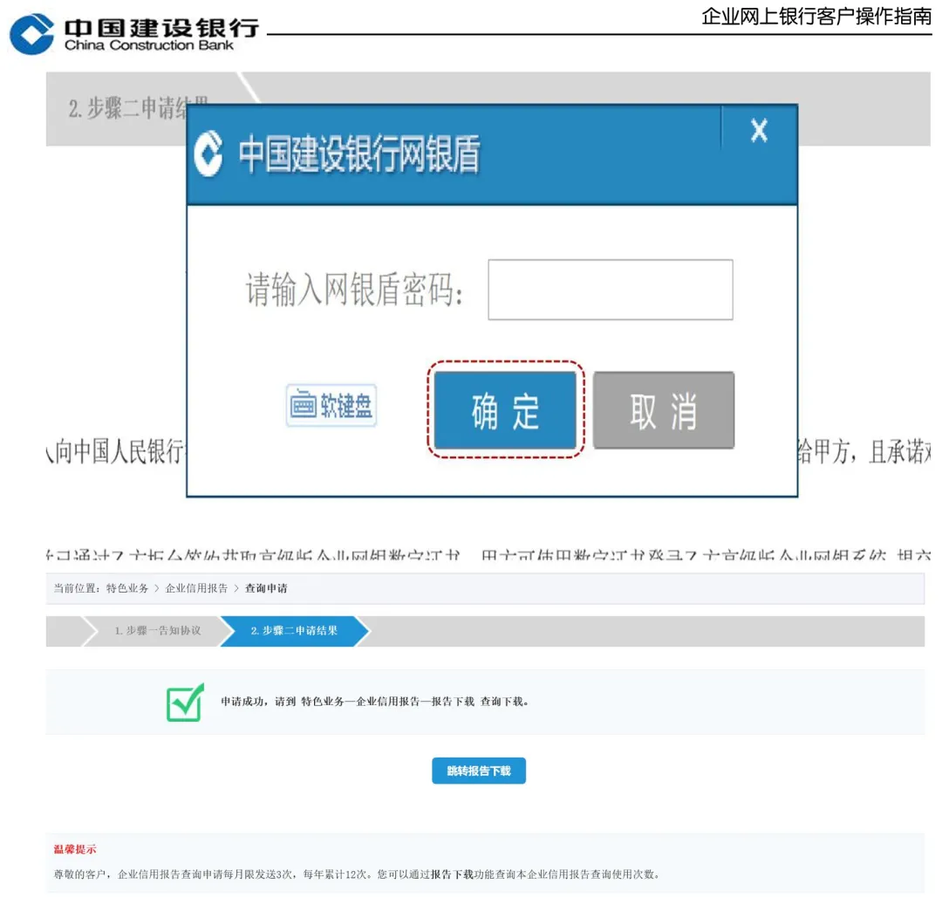Open 企业信用报告 in the breadcrumb

click(x=196, y=588)
